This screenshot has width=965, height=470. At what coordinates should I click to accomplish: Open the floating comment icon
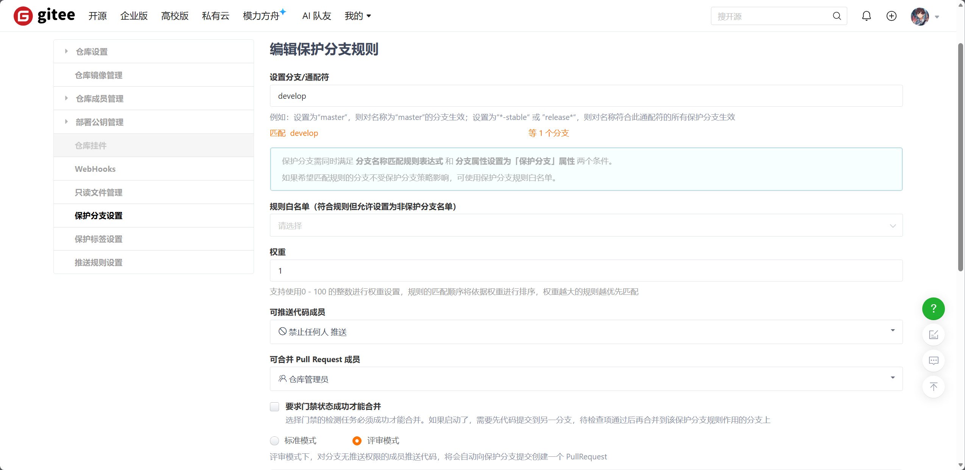[x=933, y=360]
